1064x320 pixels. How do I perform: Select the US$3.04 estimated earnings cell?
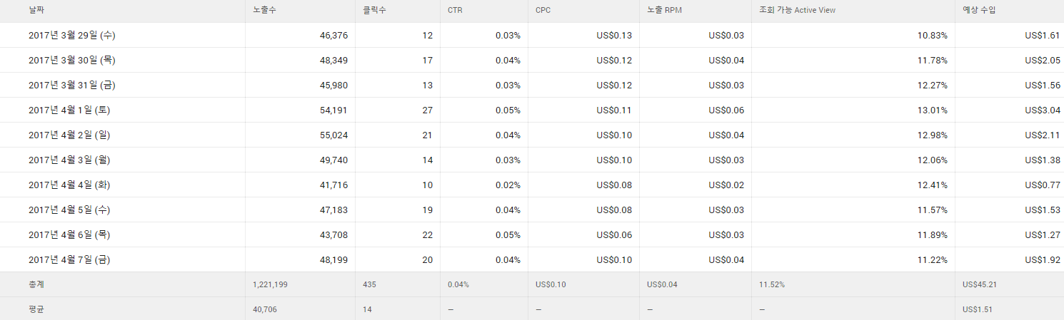click(x=1042, y=110)
